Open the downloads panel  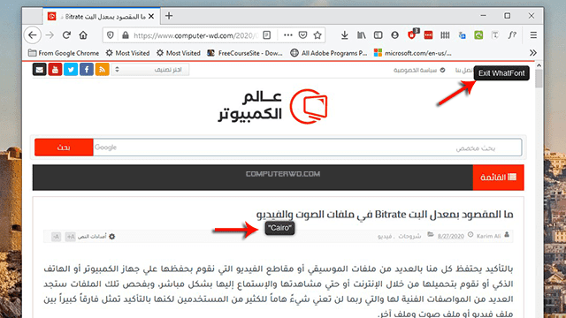[344, 35]
